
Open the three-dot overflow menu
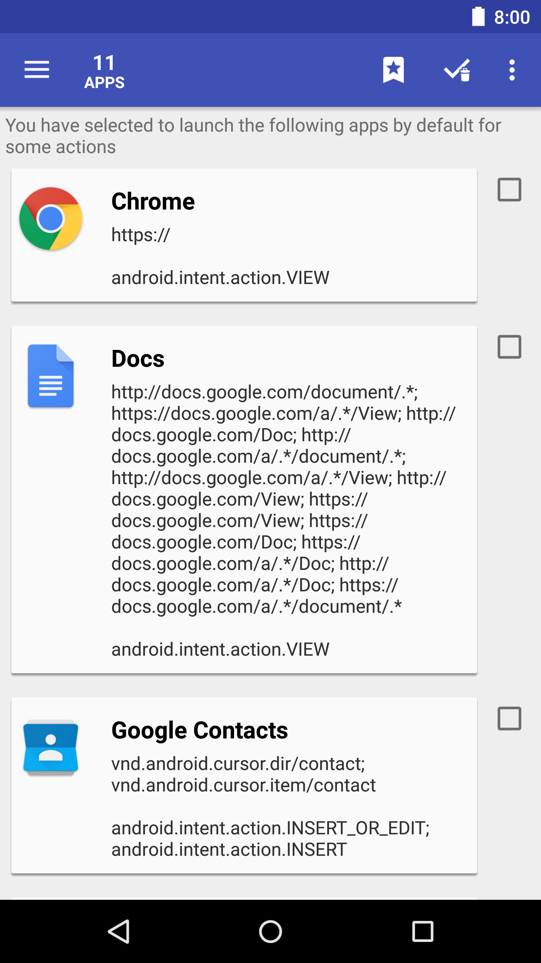(x=512, y=70)
